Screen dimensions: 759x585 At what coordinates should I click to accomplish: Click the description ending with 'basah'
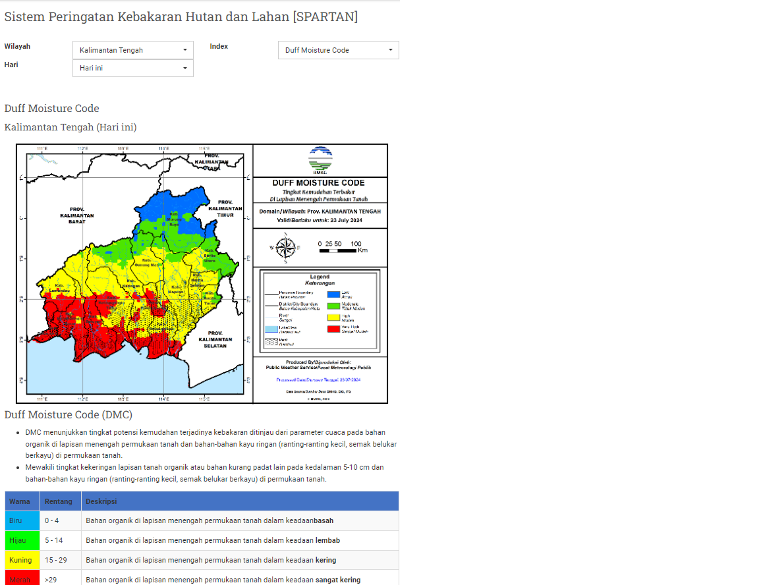[x=210, y=520]
